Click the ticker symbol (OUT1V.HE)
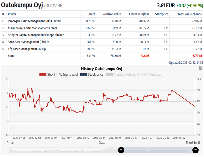 coord(54,6)
